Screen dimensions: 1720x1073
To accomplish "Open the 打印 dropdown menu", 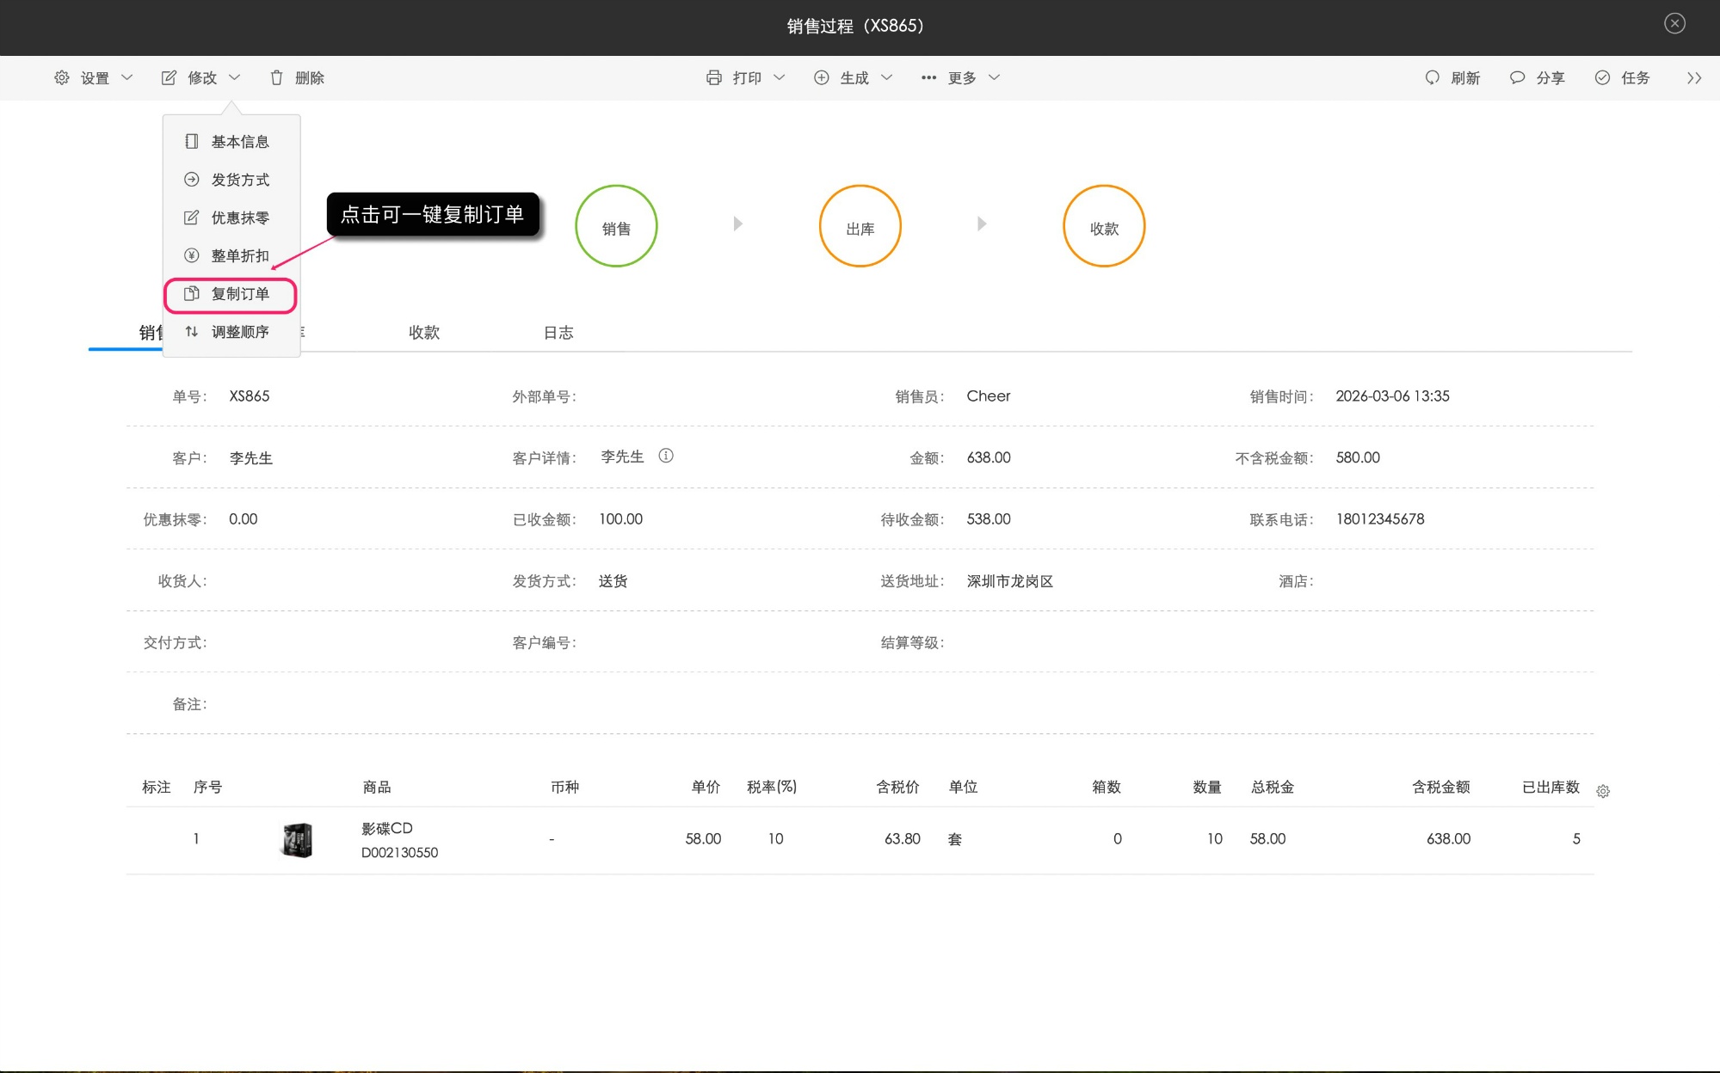I will coord(745,77).
